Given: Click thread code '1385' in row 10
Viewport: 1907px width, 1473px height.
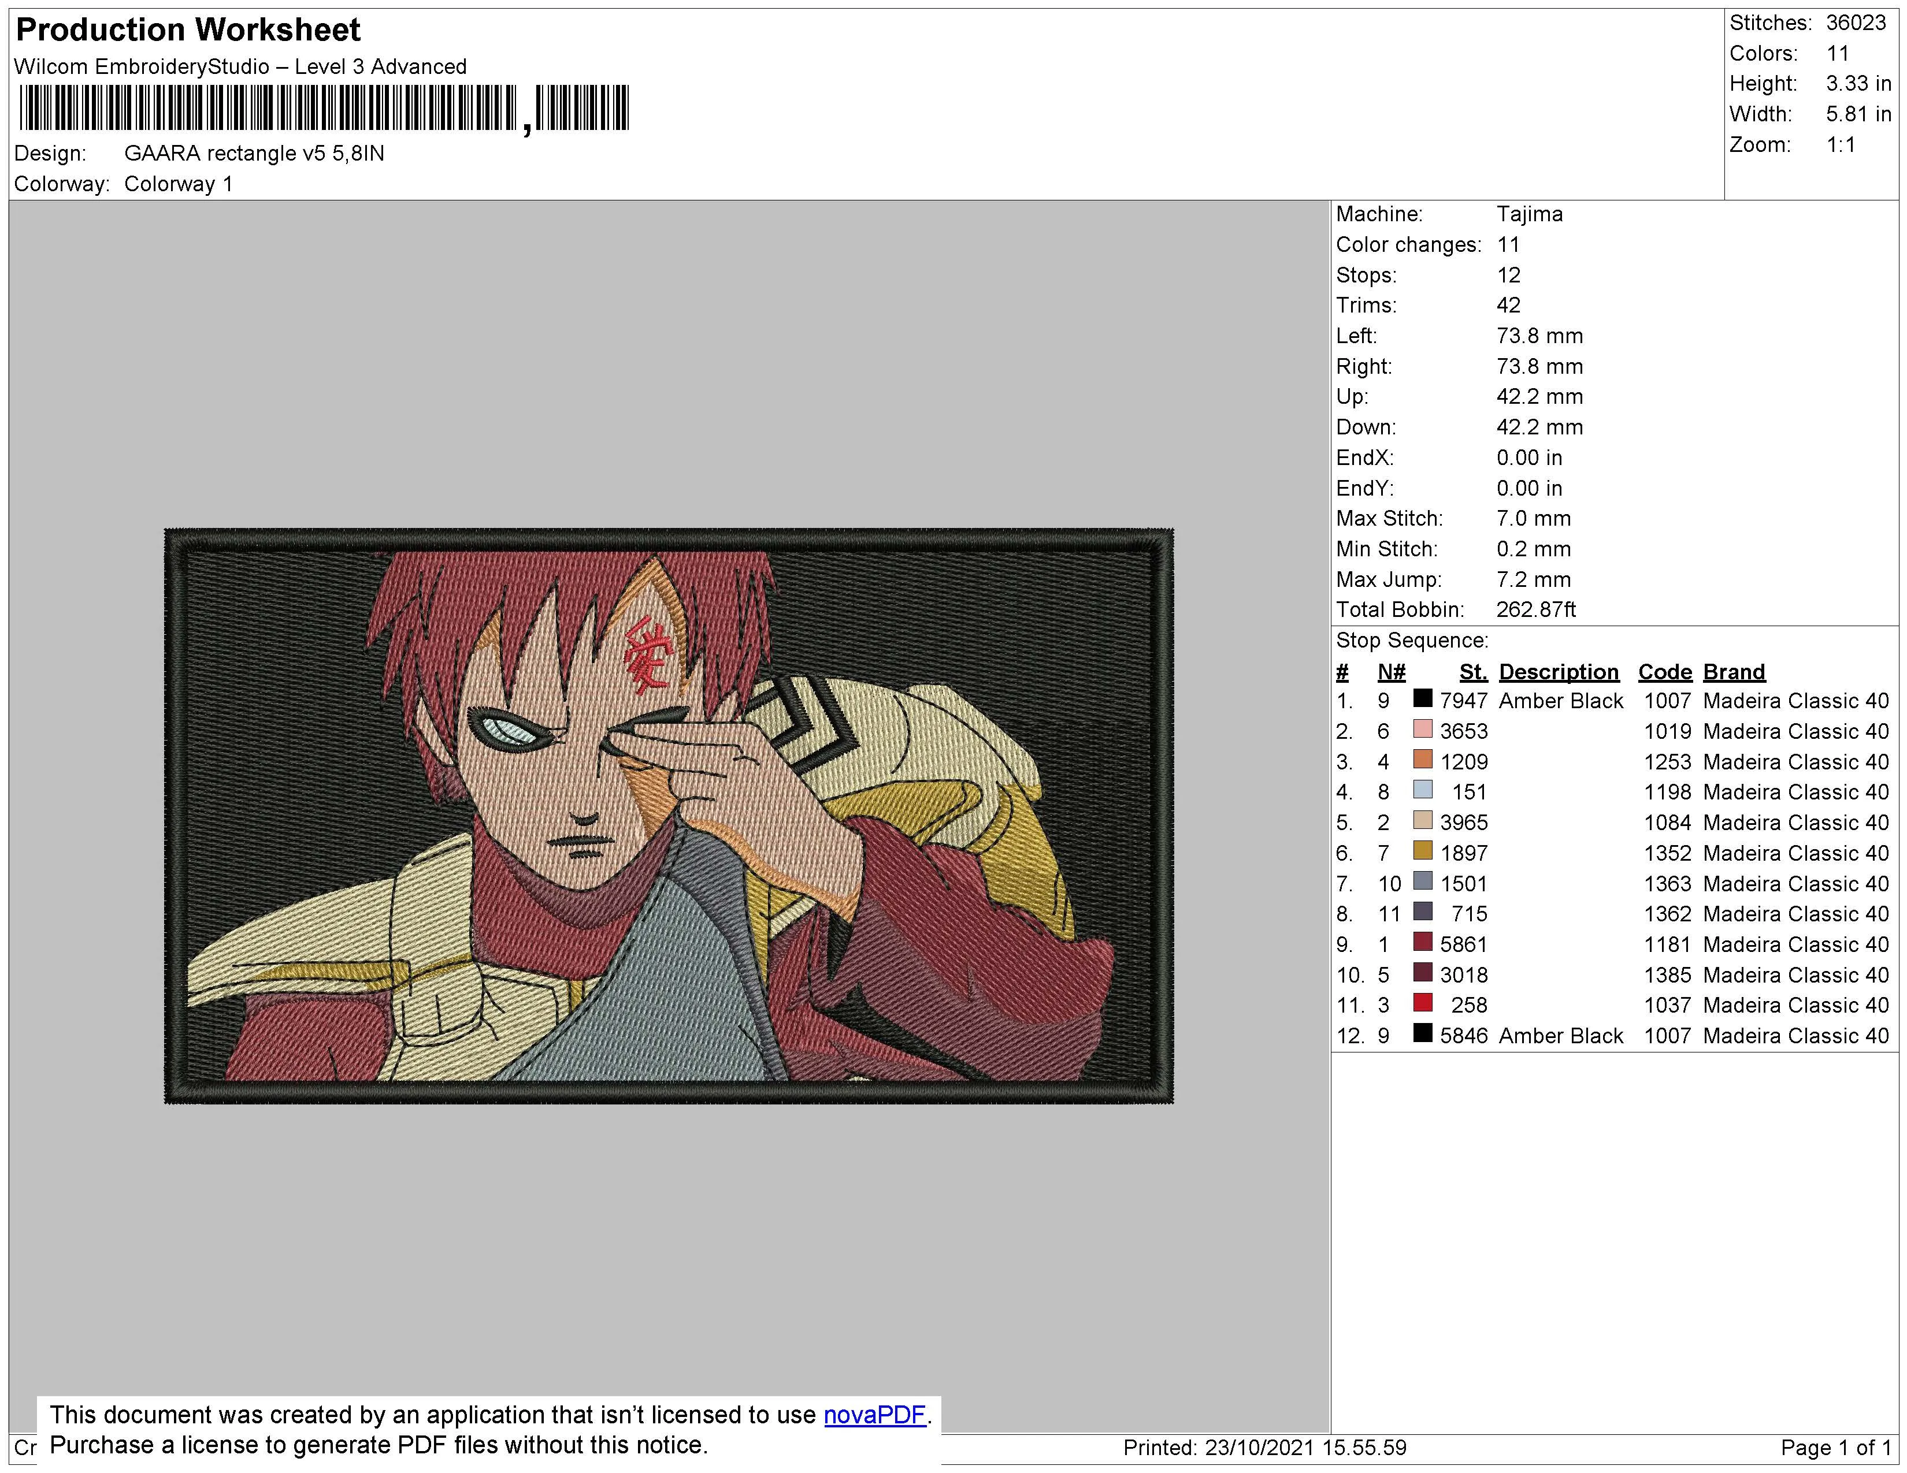Looking at the screenshot, I should 1668,974.
